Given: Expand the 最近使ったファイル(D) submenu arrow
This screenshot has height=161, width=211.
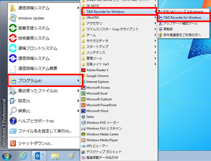Looking at the screenshot, I should tap(78, 91).
